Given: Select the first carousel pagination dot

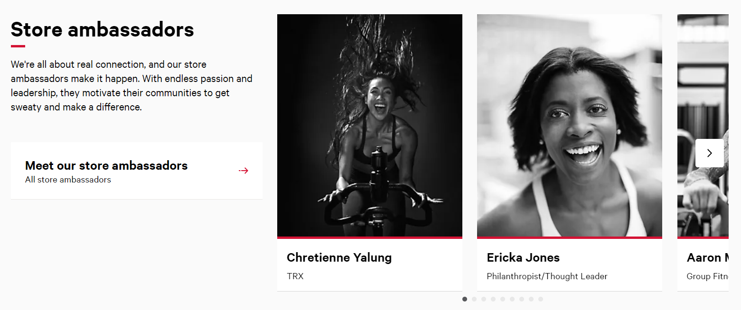Looking at the screenshot, I should click(x=465, y=299).
